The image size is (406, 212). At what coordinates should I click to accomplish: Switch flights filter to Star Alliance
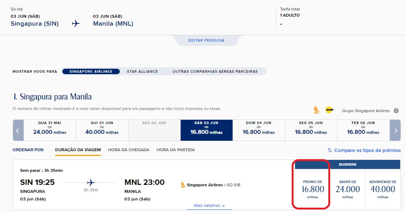click(x=142, y=72)
